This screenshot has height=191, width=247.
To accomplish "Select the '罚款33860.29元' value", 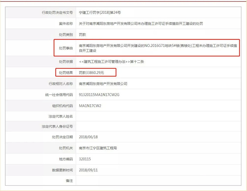I will (91, 73).
